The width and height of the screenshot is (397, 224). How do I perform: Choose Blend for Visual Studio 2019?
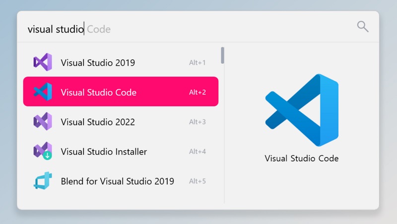[117, 181]
